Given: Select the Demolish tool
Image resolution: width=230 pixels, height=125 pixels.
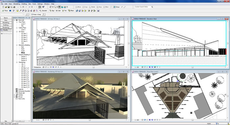Looking at the screenshot, I should (x=43, y=11).
